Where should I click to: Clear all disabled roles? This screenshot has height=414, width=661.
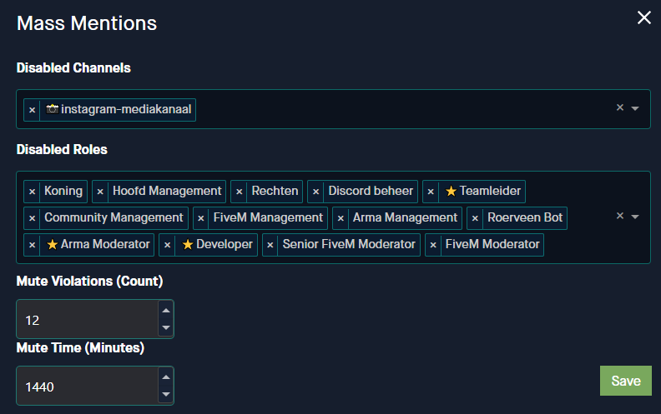(619, 216)
